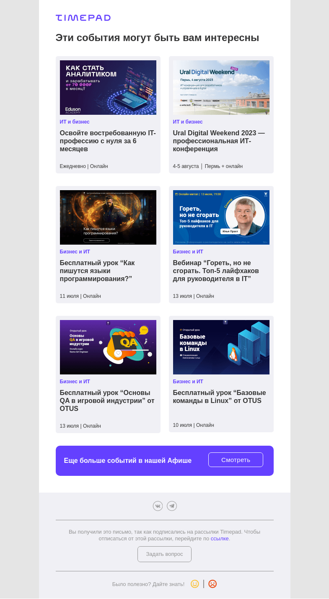The width and height of the screenshot is (329, 599).
Task: Click the happy smiley feedback icon
Action: point(195,584)
